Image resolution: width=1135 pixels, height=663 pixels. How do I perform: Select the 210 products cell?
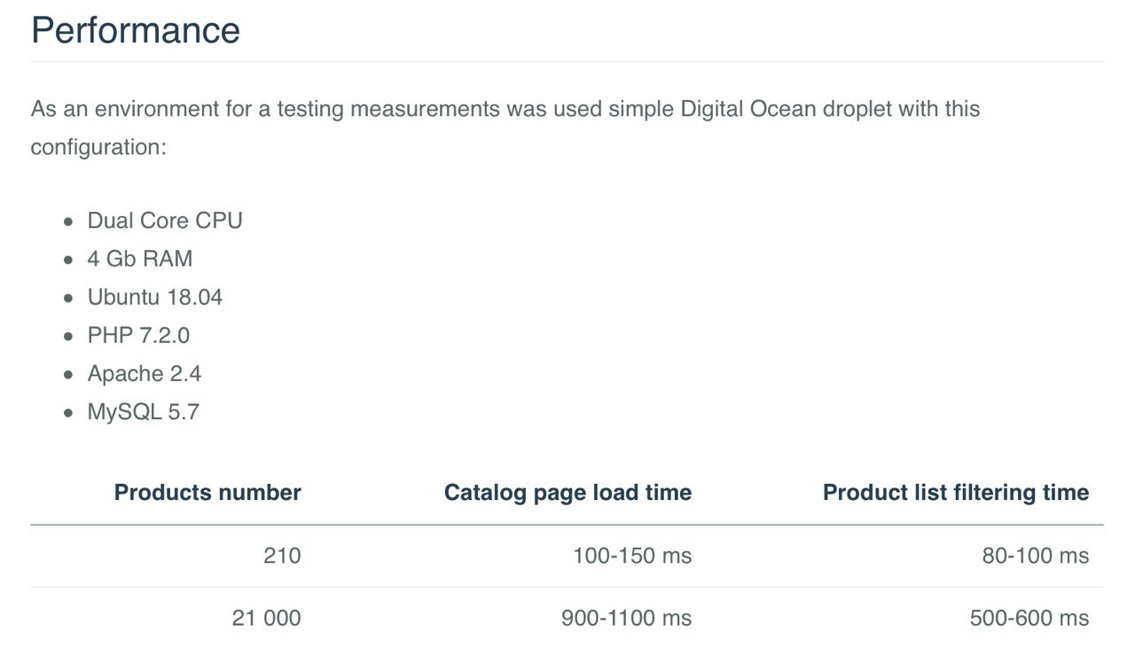(282, 556)
